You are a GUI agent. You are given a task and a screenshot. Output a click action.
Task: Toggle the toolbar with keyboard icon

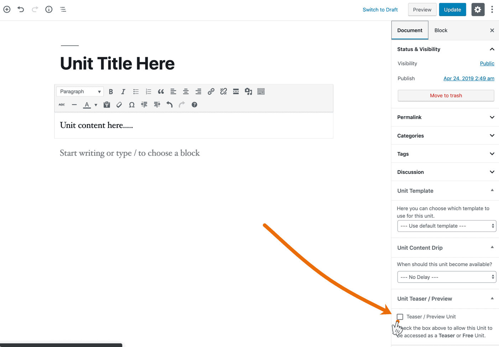(x=261, y=92)
